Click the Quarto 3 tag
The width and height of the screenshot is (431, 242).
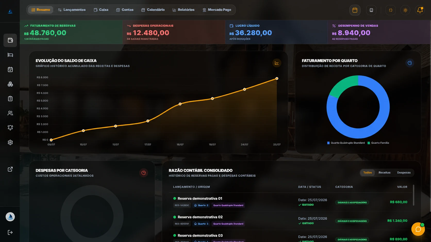click(201, 224)
